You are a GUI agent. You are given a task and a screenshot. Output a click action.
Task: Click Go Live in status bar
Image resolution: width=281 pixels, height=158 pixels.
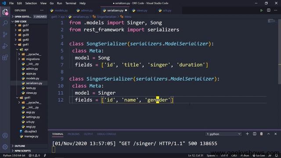pyautogui.click(x=259, y=155)
